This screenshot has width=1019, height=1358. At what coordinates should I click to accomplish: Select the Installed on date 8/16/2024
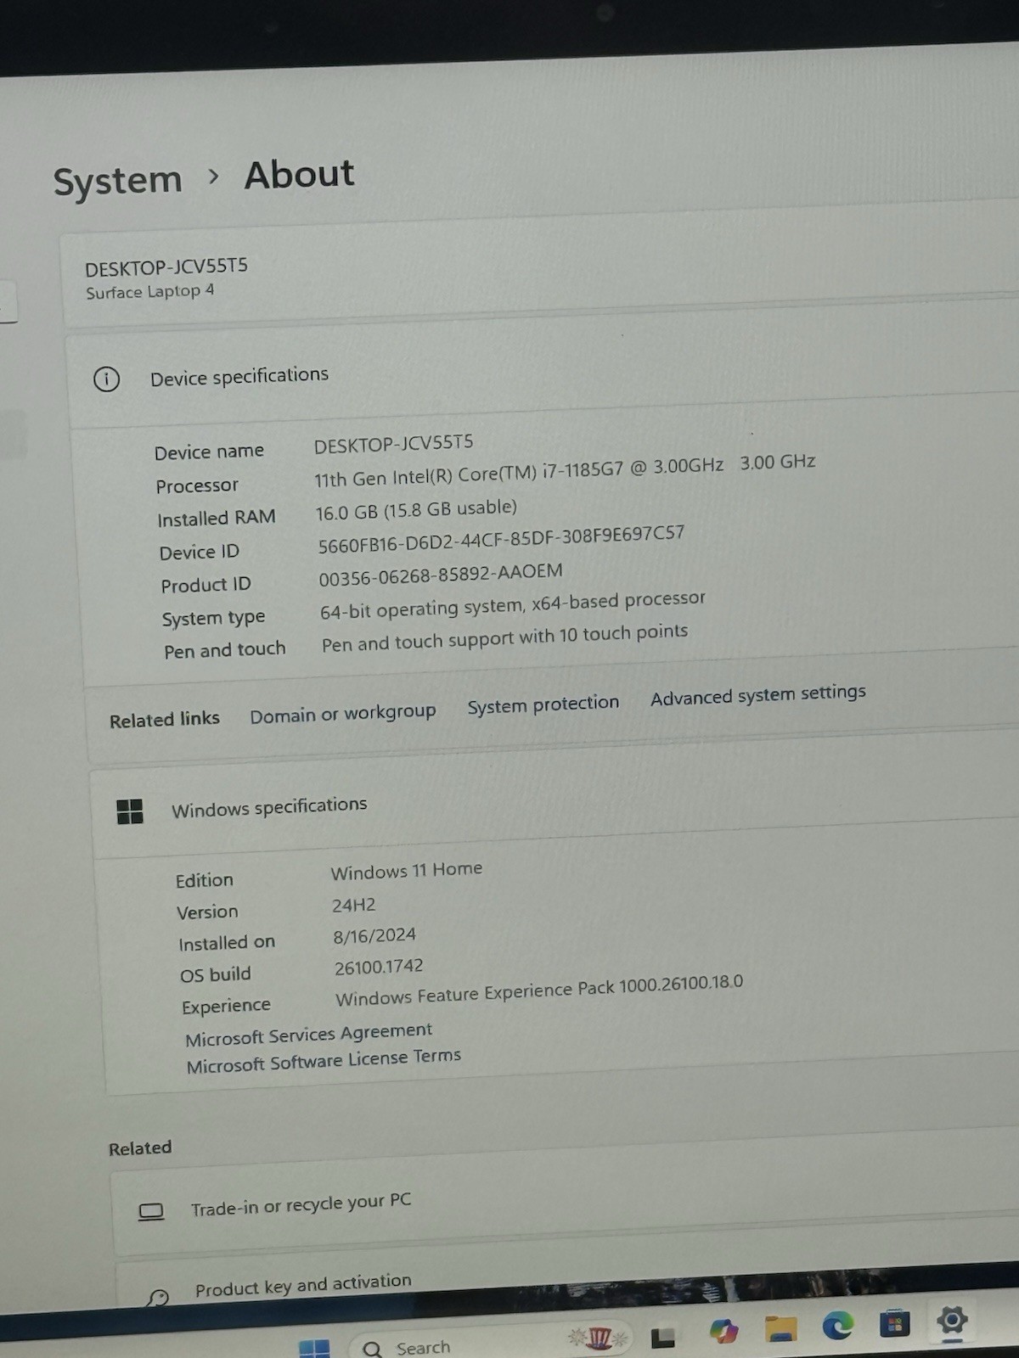pyautogui.click(x=374, y=936)
